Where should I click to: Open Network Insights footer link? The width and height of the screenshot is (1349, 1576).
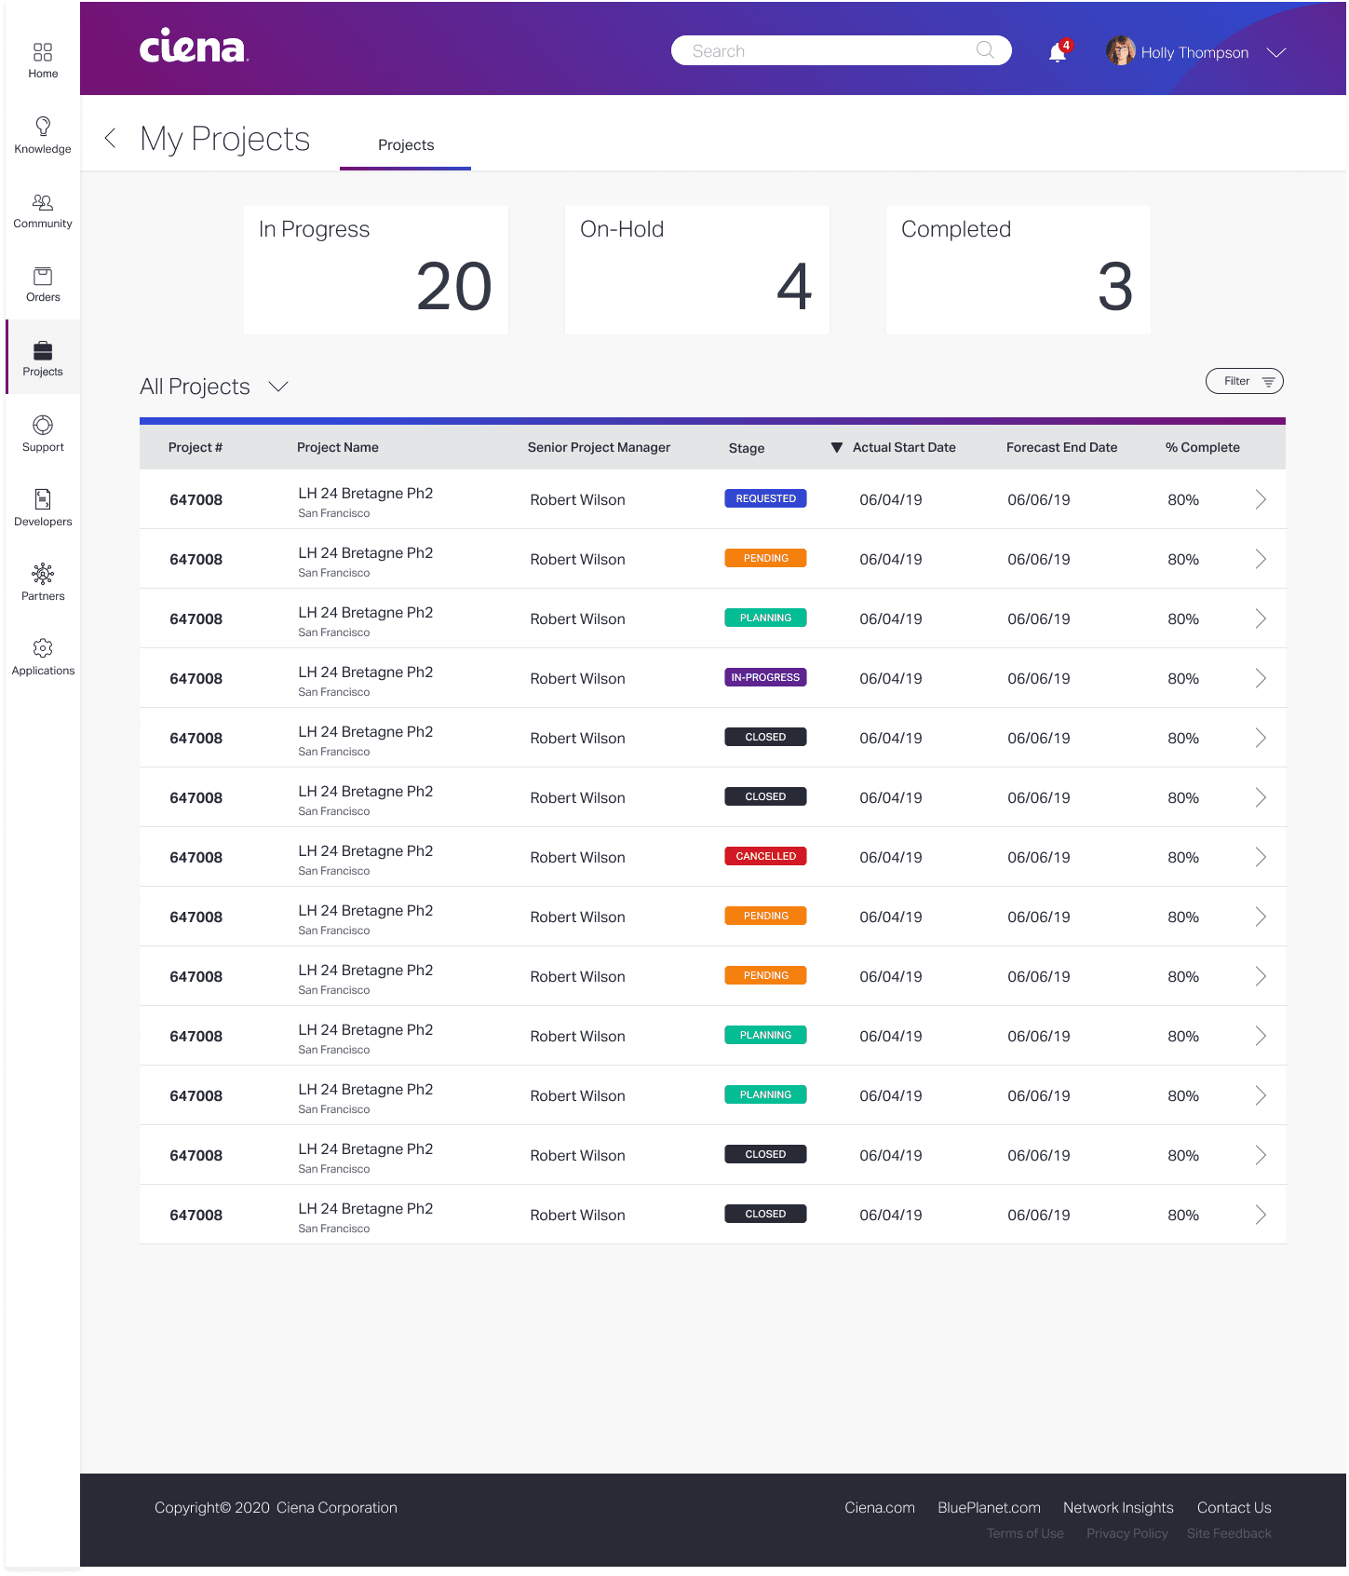coord(1118,1508)
